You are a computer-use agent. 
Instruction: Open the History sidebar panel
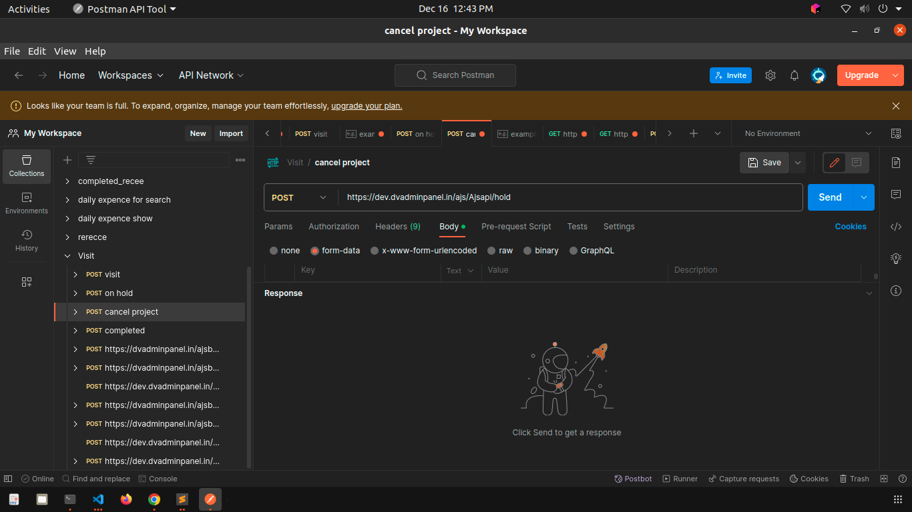(x=27, y=241)
